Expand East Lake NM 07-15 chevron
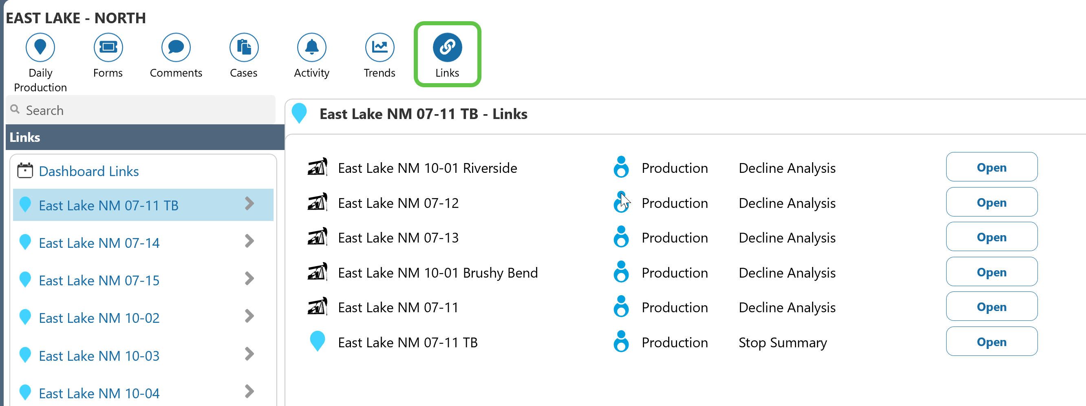The image size is (1086, 406). tap(249, 279)
